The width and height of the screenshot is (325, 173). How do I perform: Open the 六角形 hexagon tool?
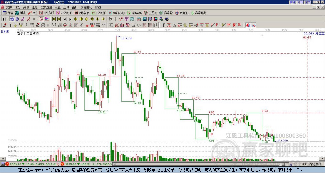click(182, 13)
